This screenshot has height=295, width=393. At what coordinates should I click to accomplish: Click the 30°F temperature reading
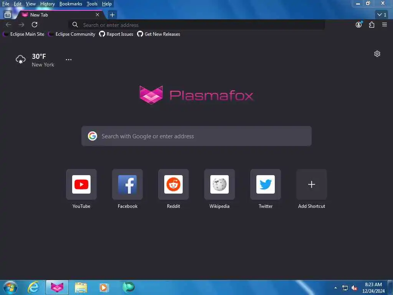click(39, 56)
